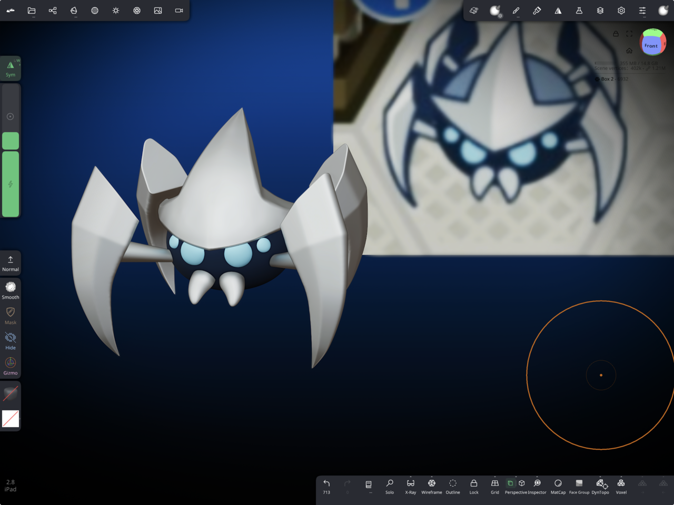Open the Scene hierarchy menu
The image size is (674, 505).
click(x=53, y=11)
